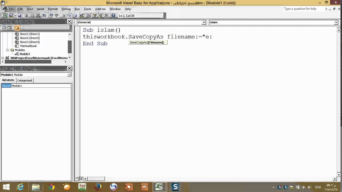This screenshot has height=192, width=342.
Task: Collapse the Modules folder in project tree
Action: tap(7, 50)
